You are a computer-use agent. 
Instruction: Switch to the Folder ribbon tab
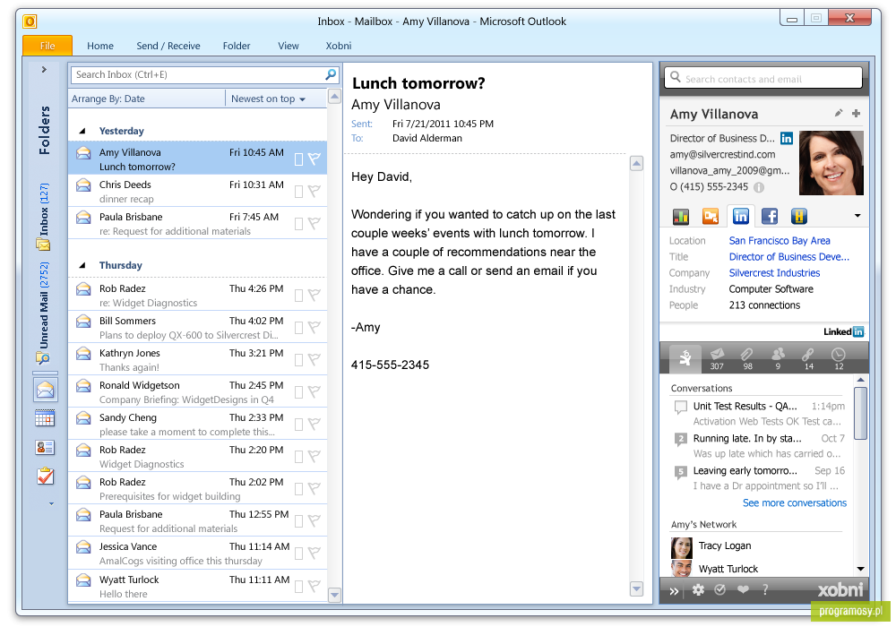237,46
